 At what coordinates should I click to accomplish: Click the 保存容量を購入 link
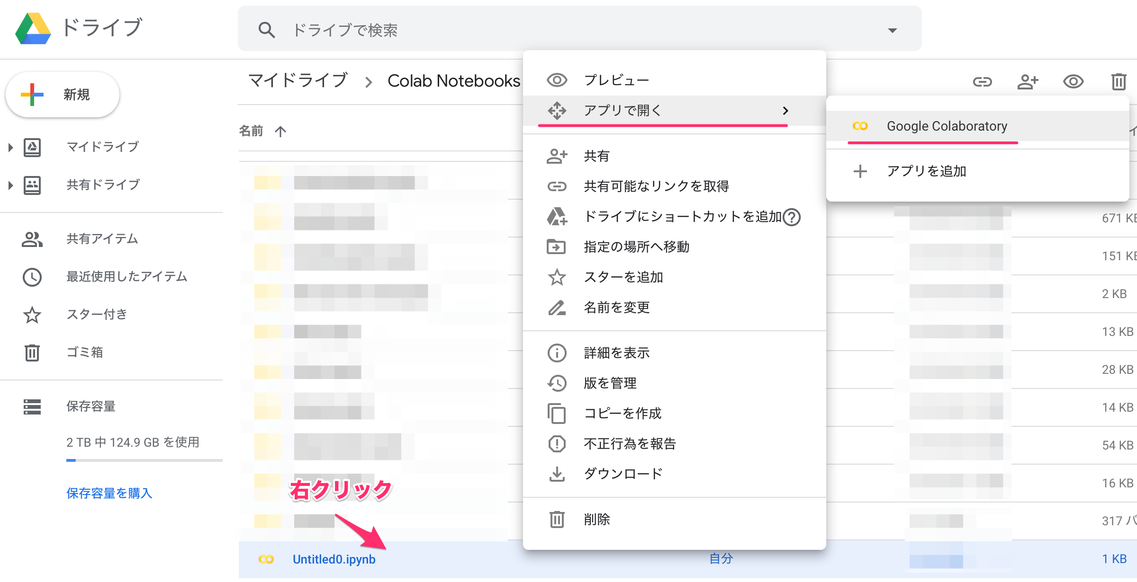point(109,494)
